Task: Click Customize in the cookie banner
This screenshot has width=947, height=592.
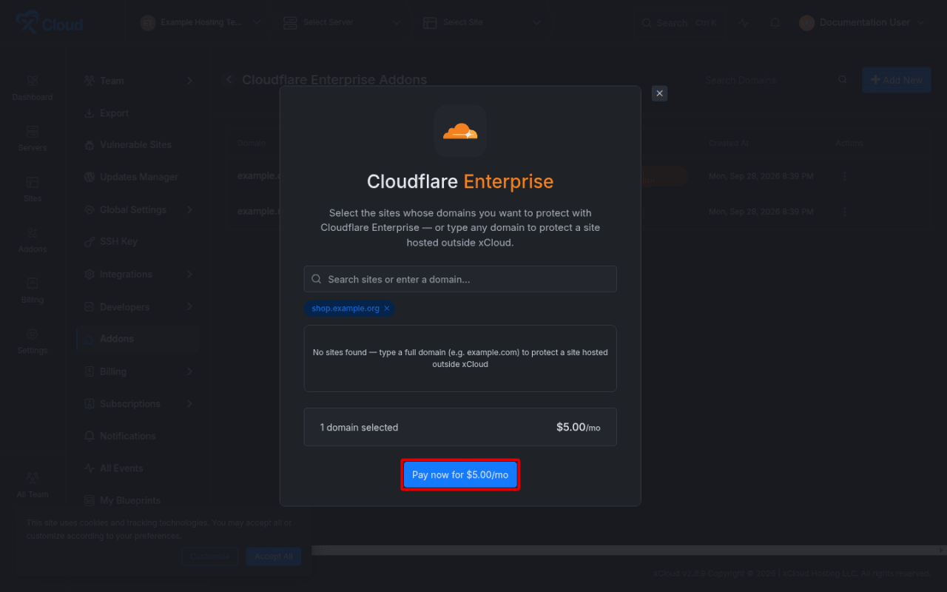Action: pyautogui.click(x=209, y=556)
